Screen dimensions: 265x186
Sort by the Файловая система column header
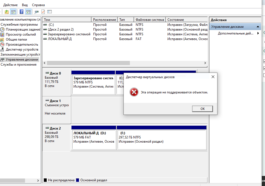[150, 19]
